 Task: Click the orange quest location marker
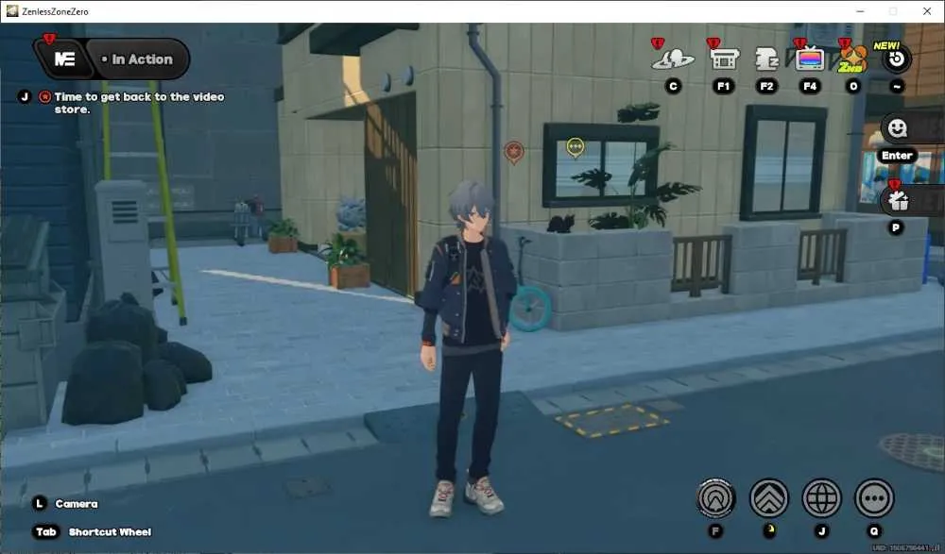tap(513, 152)
